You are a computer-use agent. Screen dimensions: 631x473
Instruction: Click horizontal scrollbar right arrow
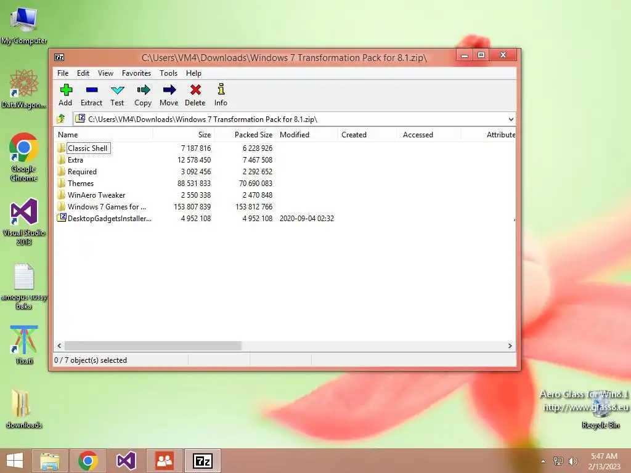[x=510, y=346]
